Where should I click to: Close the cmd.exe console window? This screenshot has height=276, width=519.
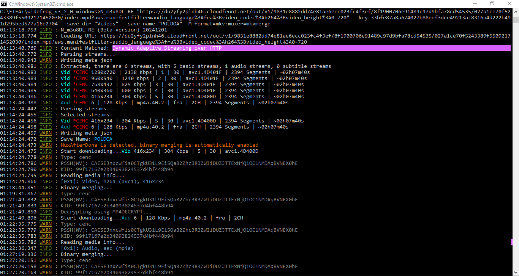(510, 3)
